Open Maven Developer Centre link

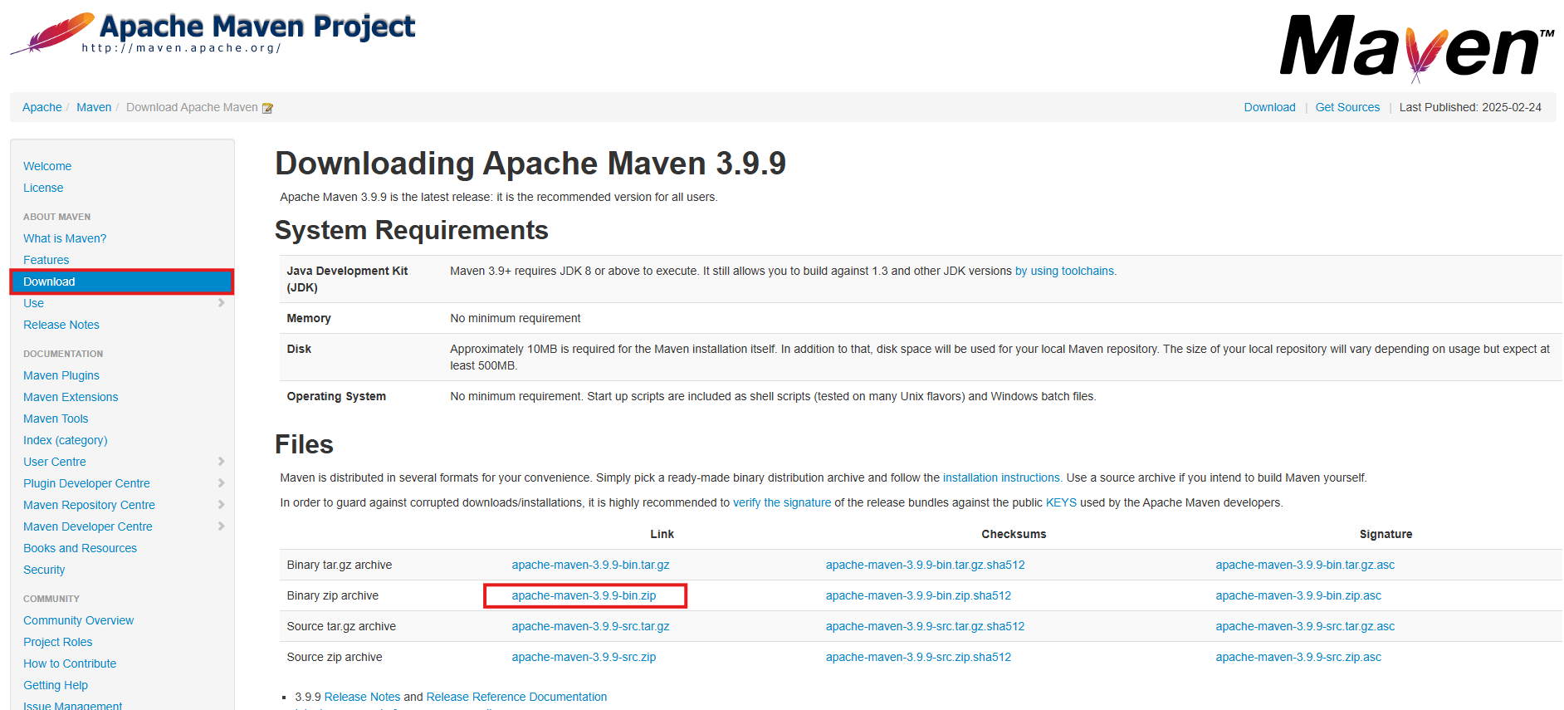(88, 526)
